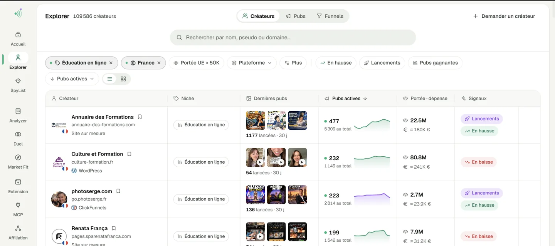Open the Extension sidebar item
Viewport: 555px width, 246px height.
(x=18, y=186)
